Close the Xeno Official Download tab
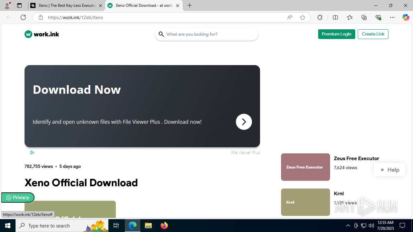The image size is (413, 232). 177,5
